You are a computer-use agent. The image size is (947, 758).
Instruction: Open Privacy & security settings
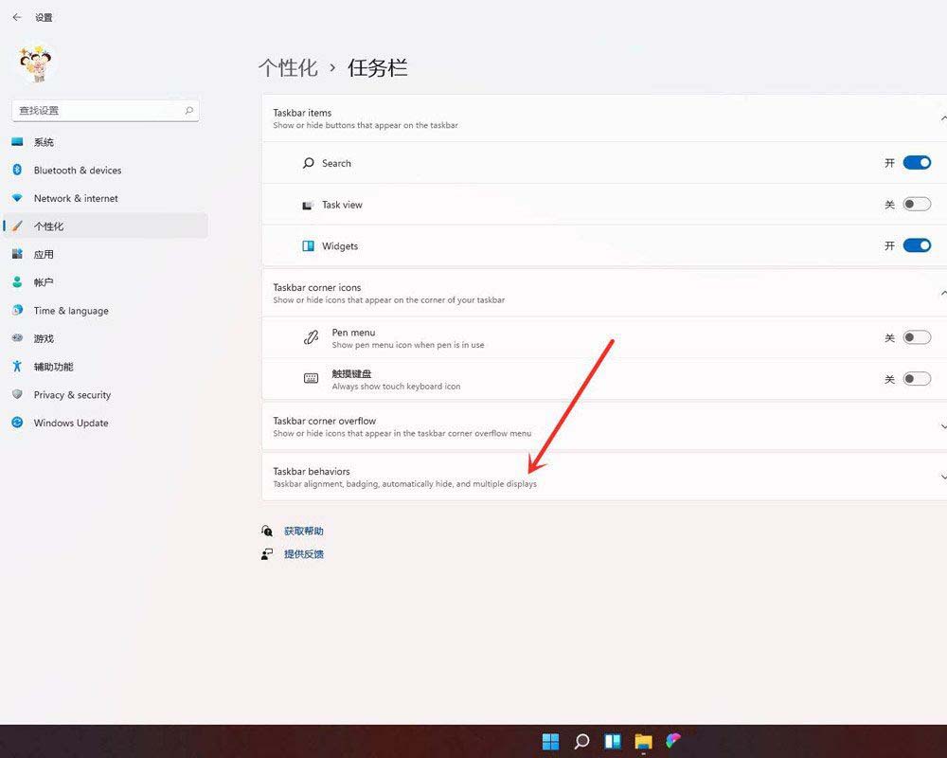coord(70,395)
